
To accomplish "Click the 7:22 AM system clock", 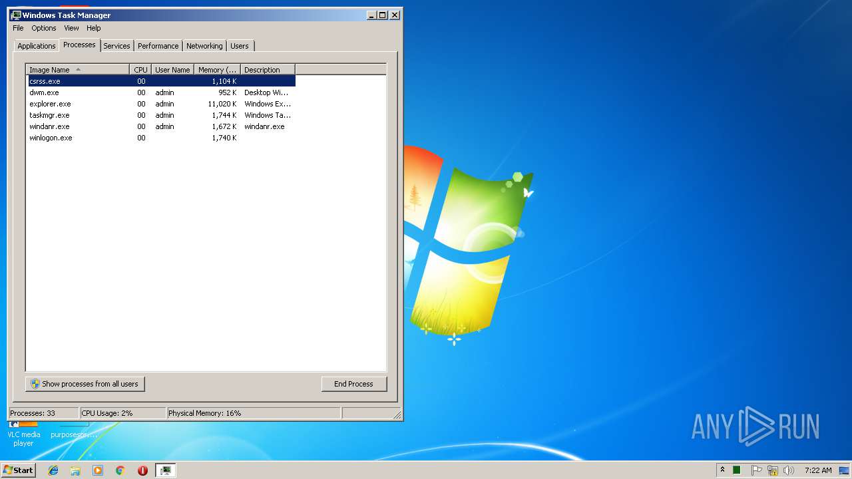I will click(818, 470).
